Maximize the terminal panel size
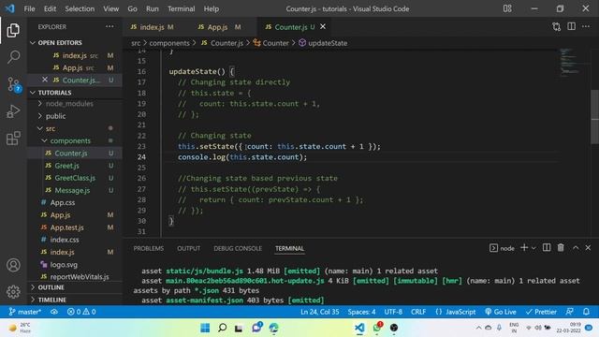The image size is (599, 337). point(576,248)
